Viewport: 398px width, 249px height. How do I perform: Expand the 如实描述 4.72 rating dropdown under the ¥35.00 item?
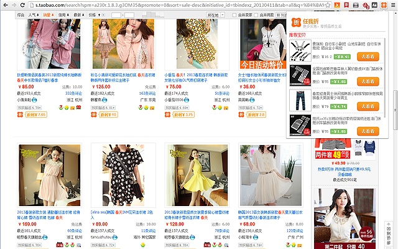point(251,108)
